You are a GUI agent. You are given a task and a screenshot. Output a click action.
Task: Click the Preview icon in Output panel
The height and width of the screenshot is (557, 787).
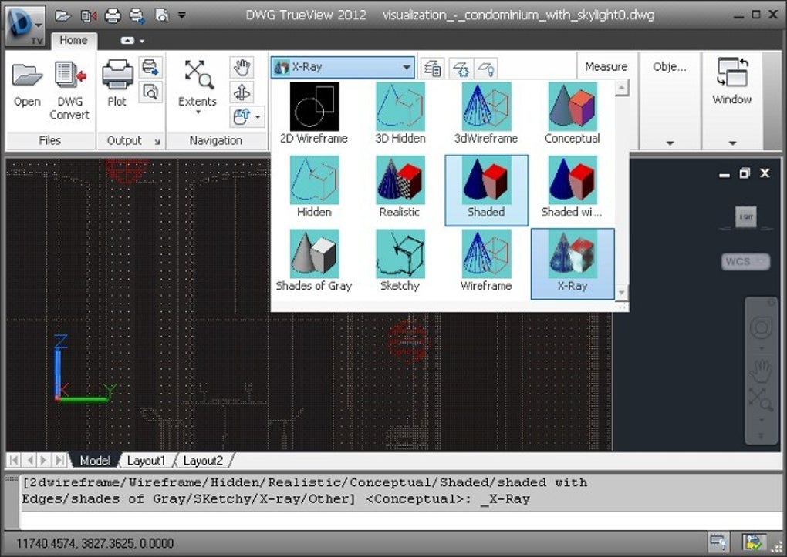click(x=150, y=92)
